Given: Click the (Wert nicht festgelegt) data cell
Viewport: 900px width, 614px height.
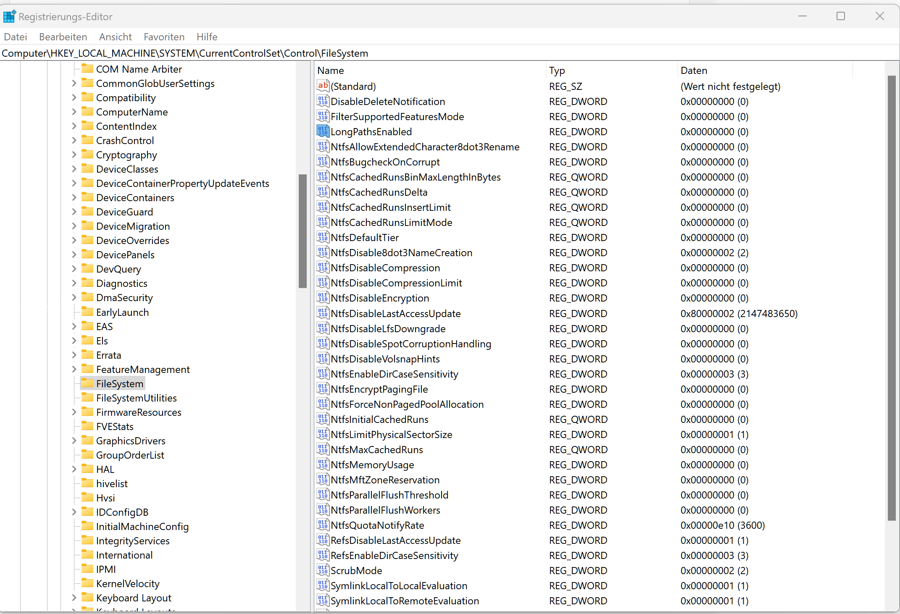Looking at the screenshot, I should pos(731,86).
